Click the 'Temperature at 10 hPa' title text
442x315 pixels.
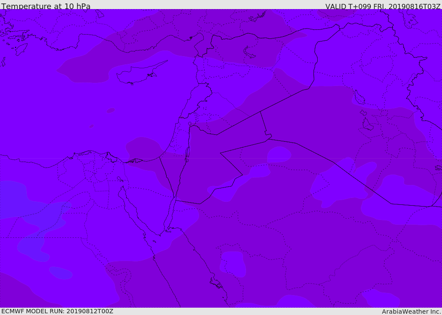click(x=46, y=6)
